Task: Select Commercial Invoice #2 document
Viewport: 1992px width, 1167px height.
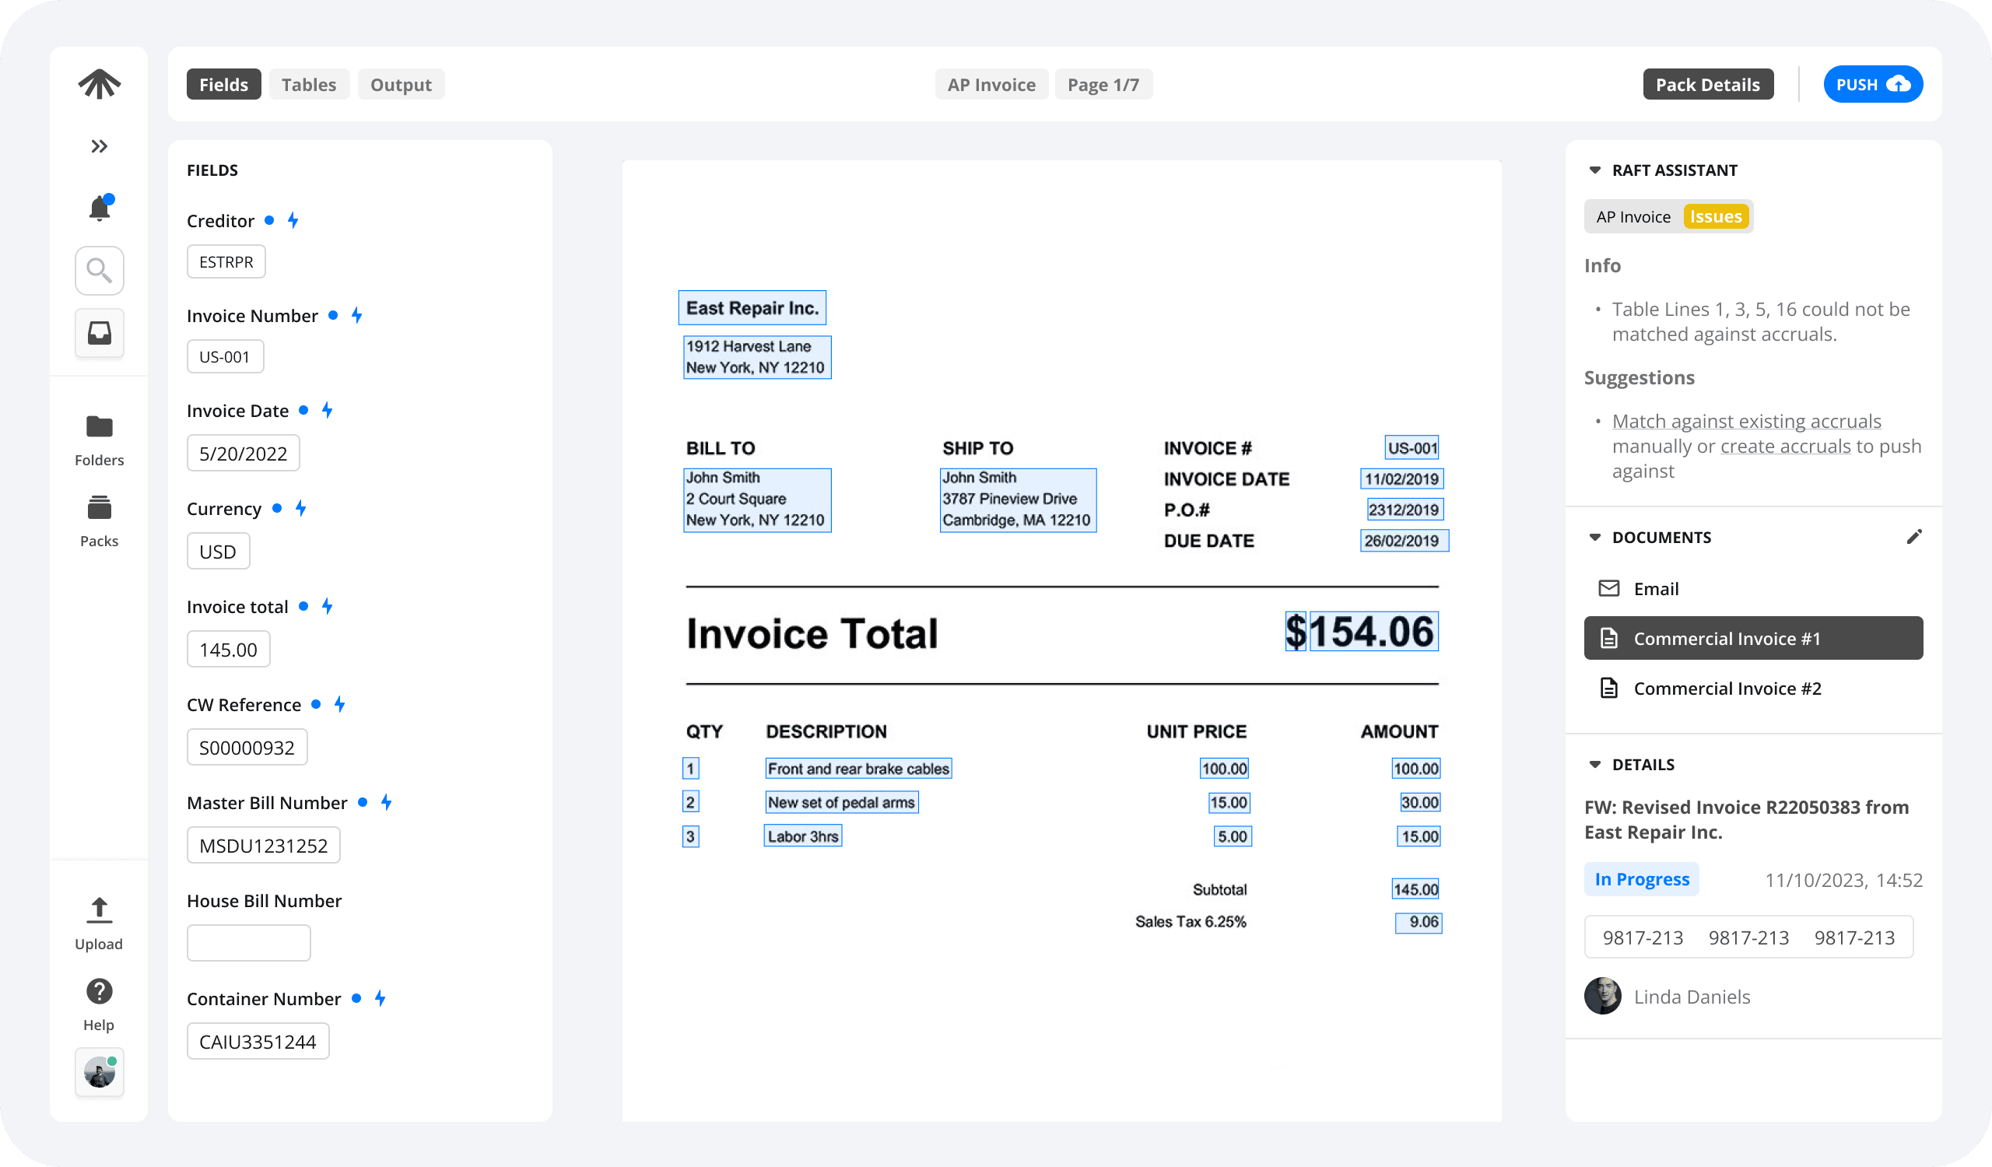Action: pyautogui.click(x=1727, y=689)
